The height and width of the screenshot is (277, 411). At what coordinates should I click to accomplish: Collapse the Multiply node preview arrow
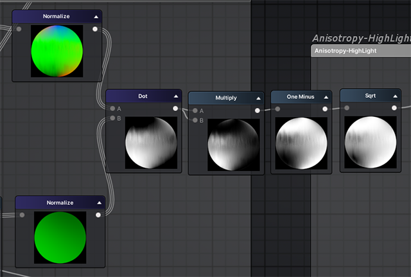tap(258, 98)
